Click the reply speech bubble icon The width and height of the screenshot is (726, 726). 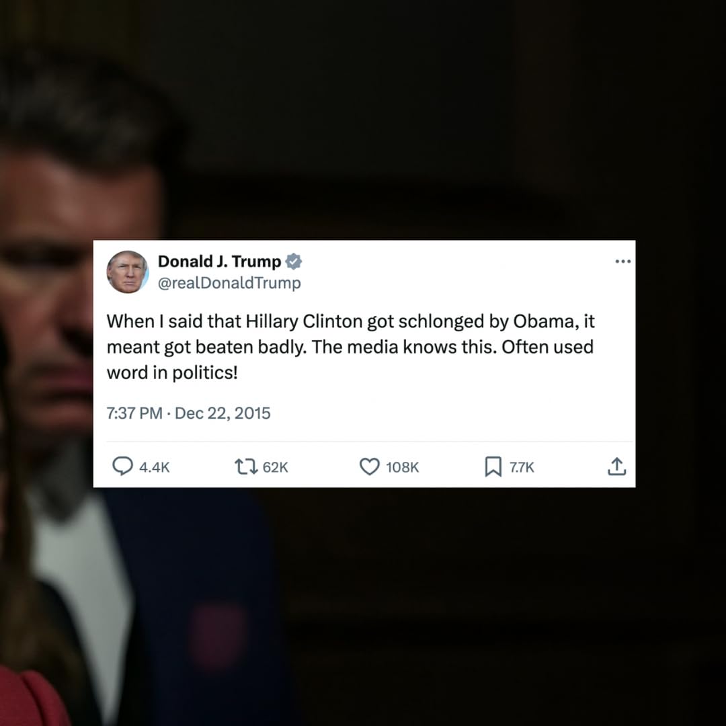(x=123, y=467)
